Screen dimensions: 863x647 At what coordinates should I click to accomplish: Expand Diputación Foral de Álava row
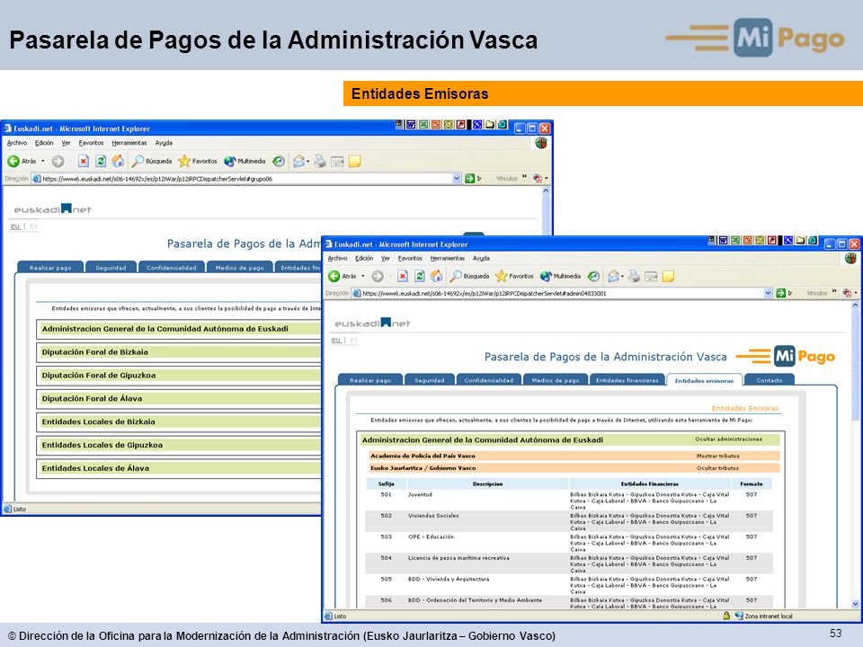coord(179,398)
